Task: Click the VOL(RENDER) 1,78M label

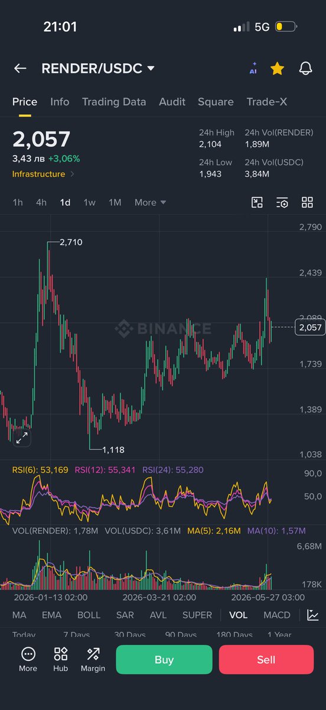Action: 55,531
